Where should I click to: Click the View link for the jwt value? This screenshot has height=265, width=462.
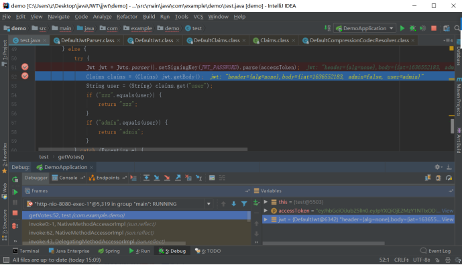pos(447,219)
